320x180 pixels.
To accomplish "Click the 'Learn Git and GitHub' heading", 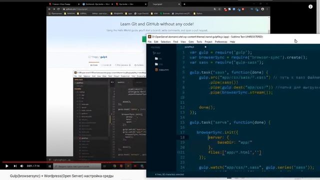I will click(157, 24).
